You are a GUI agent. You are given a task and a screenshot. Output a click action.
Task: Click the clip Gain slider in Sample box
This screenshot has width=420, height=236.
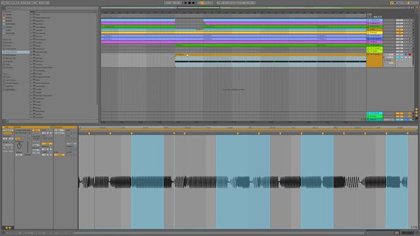coord(28,147)
